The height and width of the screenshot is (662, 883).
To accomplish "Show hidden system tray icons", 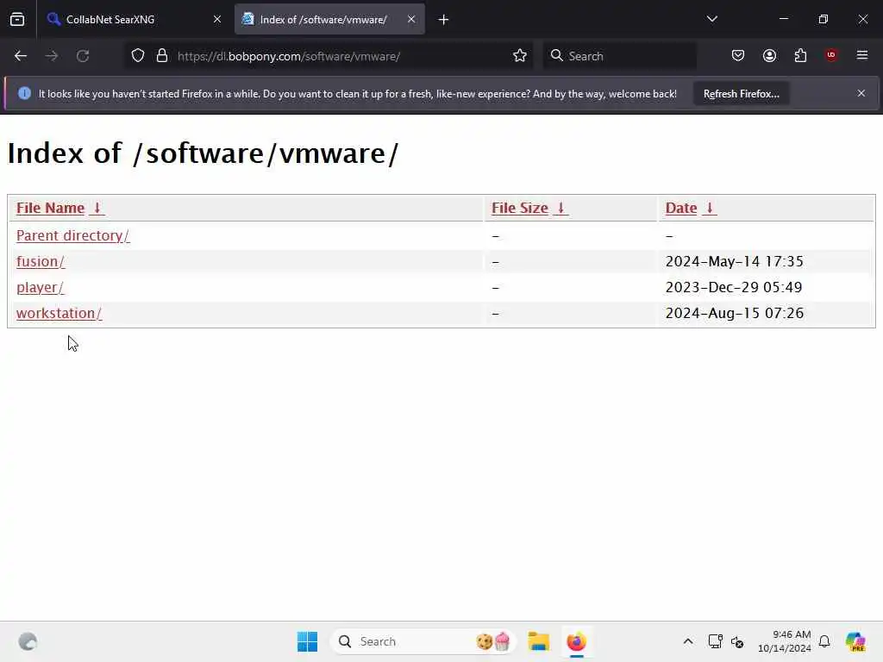I will [x=687, y=641].
